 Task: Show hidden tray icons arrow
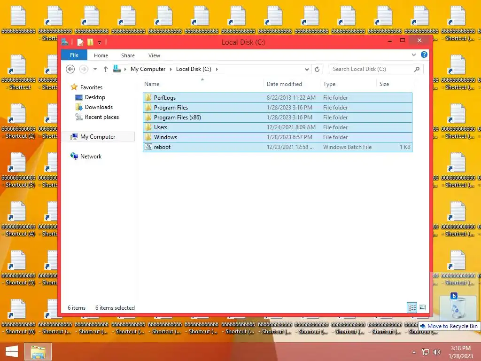pos(414,352)
